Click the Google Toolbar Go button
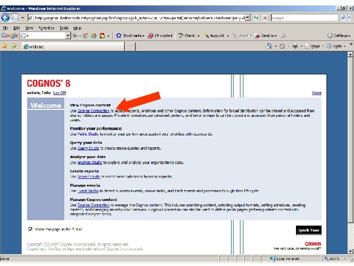 [x=75, y=35]
